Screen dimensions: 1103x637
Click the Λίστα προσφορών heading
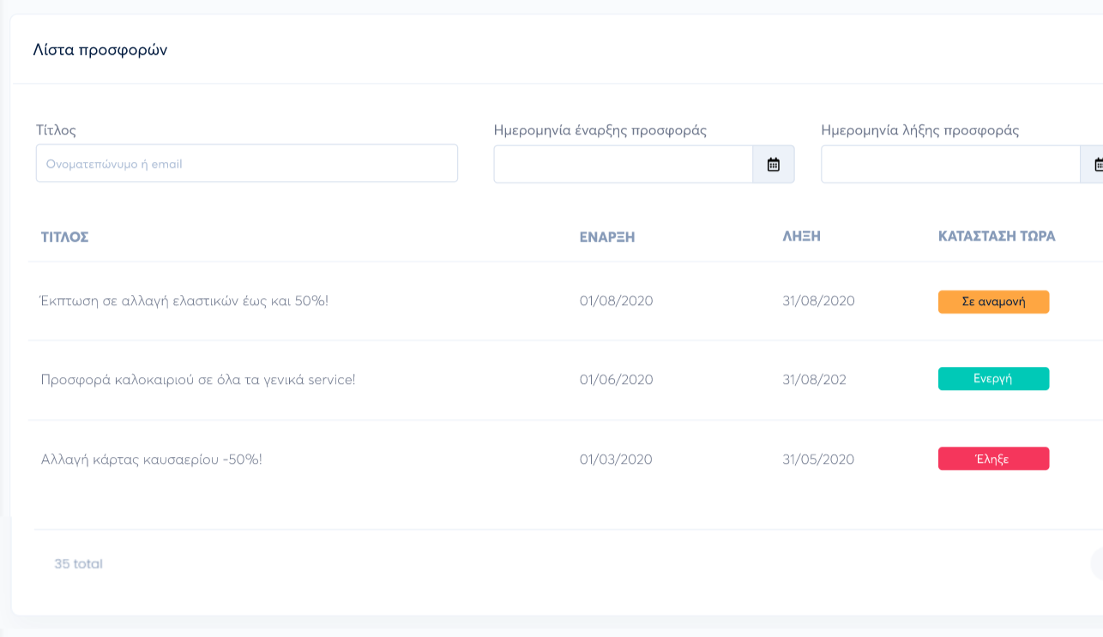point(100,50)
